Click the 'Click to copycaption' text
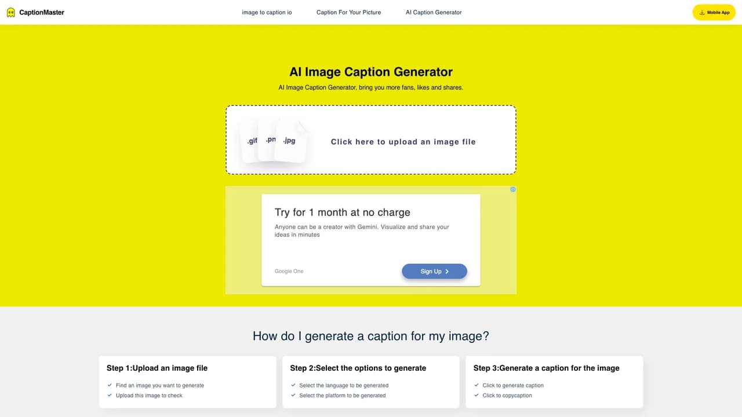 (507, 396)
